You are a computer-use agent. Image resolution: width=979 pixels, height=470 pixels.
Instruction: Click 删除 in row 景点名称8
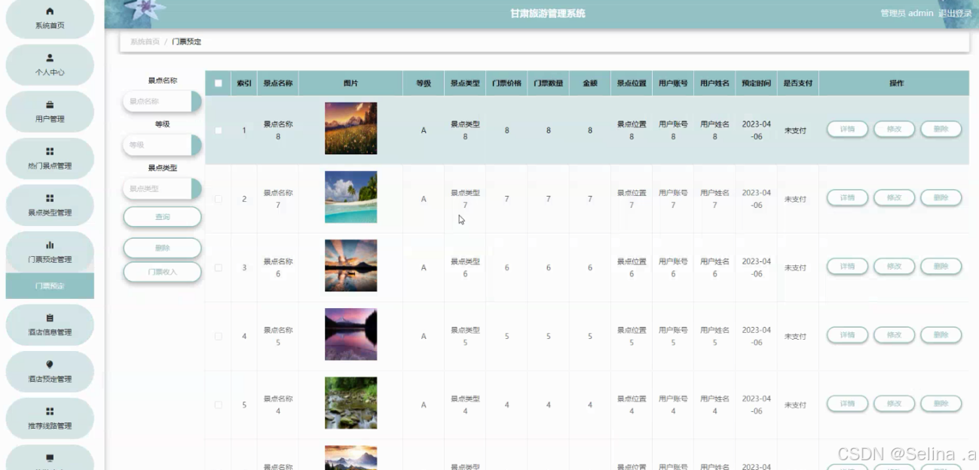pos(941,130)
